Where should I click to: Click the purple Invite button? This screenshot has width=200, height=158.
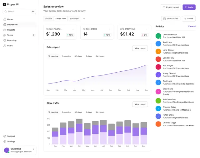[189, 7]
